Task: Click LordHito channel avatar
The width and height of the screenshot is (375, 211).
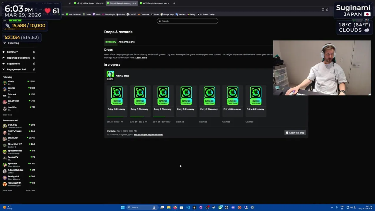Action: coord(5,108)
